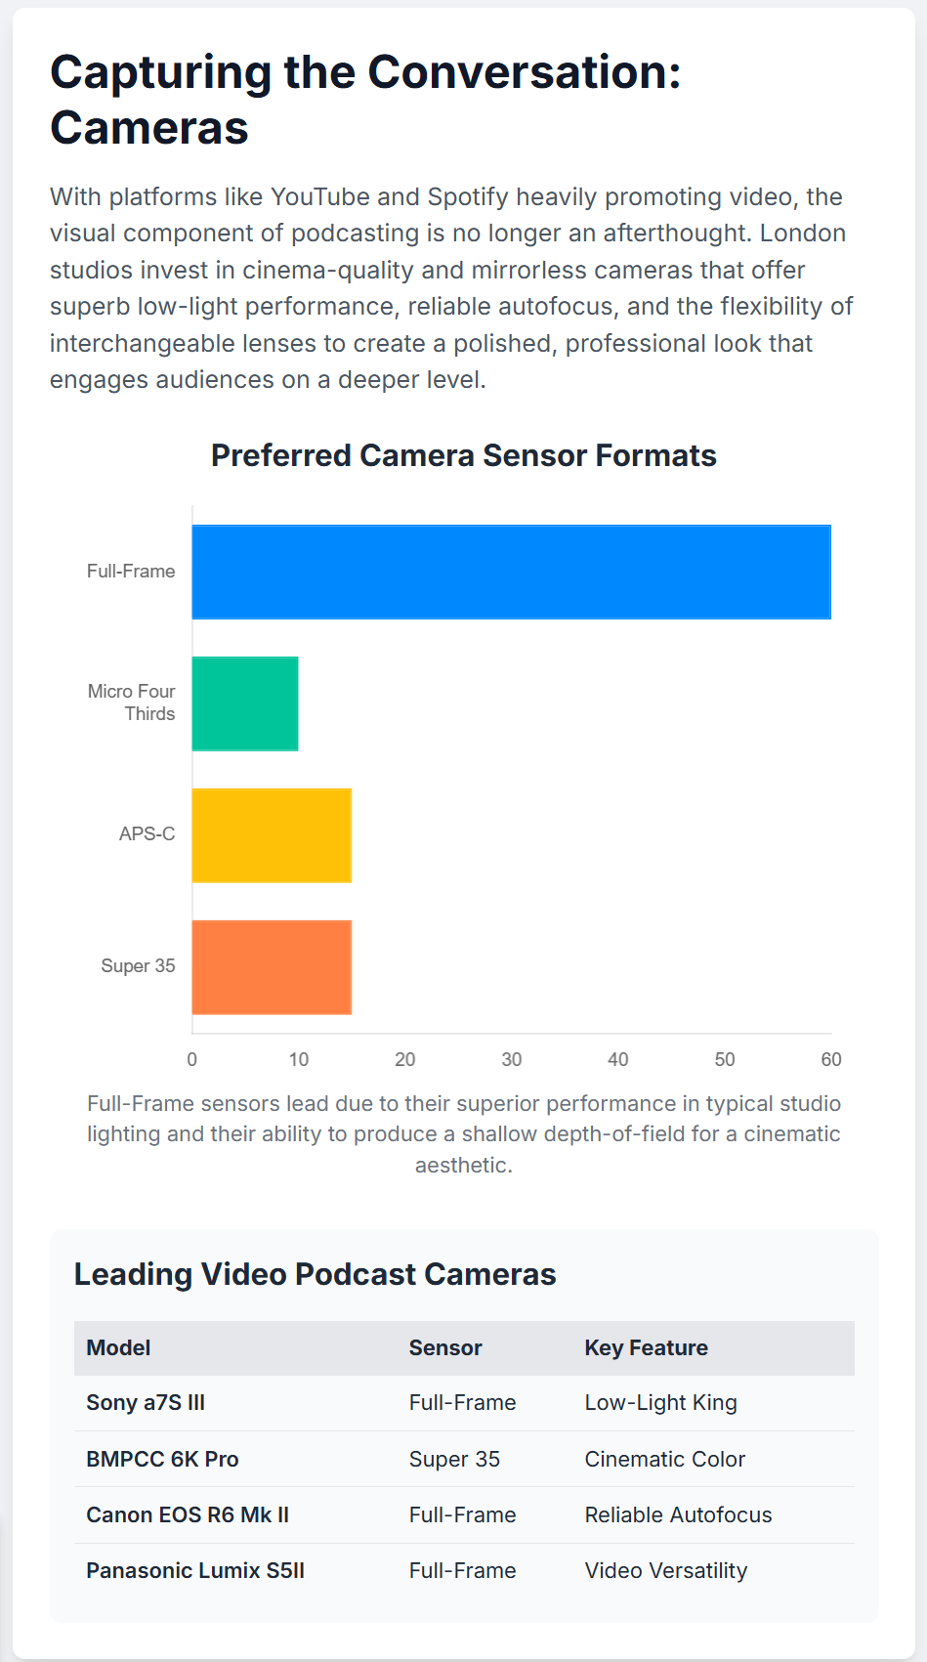Click the yellow APS-C bar

point(272,835)
